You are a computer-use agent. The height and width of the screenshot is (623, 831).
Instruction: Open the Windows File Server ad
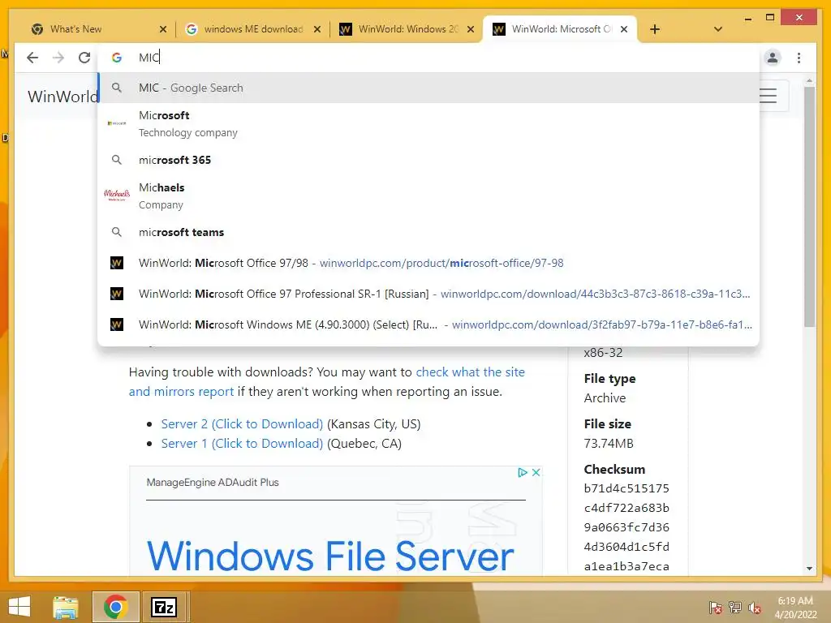pyautogui.click(x=330, y=556)
